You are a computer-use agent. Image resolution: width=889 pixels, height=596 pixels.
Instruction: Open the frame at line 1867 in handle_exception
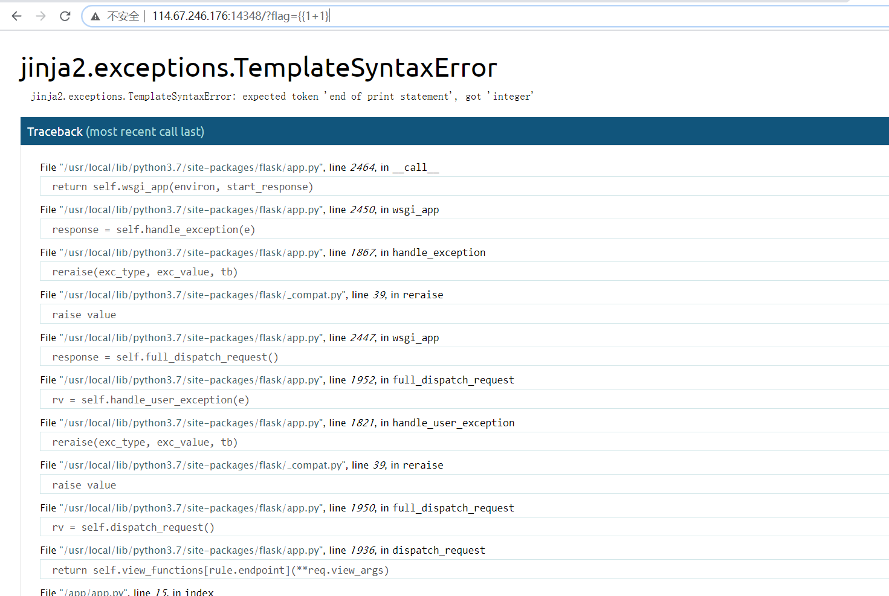[263, 252]
